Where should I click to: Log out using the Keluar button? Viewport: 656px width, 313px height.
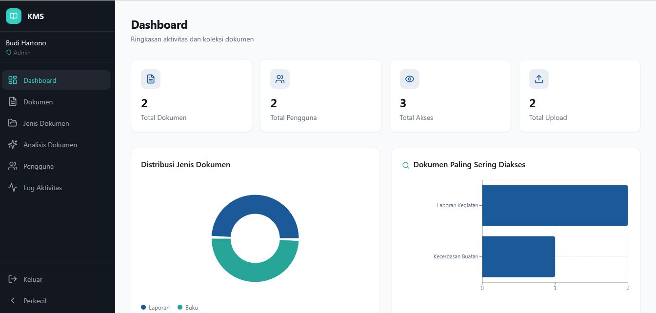[32, 279]
